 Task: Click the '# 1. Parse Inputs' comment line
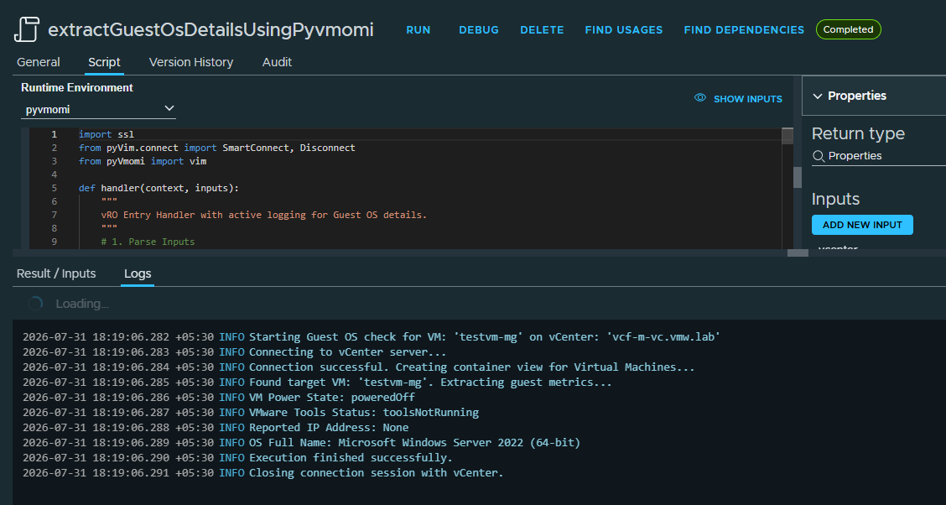tap(148, 242)
